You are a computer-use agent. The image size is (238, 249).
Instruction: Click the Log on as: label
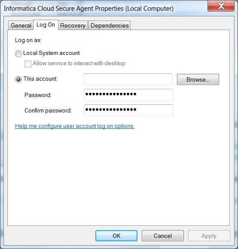click(28, 40)
